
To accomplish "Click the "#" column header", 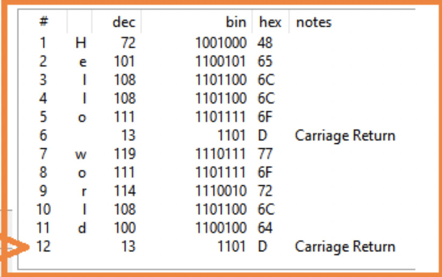I will 44,22.
